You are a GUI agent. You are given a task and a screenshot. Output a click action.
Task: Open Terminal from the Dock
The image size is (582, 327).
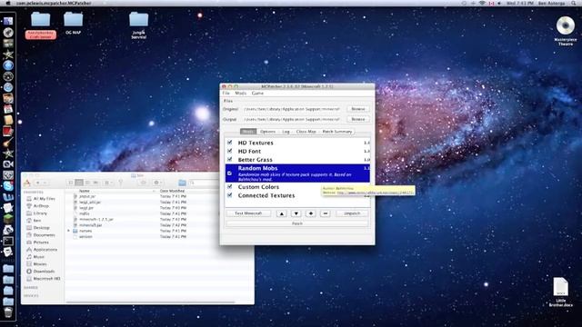pyautogui.click(x=8, y=241)
